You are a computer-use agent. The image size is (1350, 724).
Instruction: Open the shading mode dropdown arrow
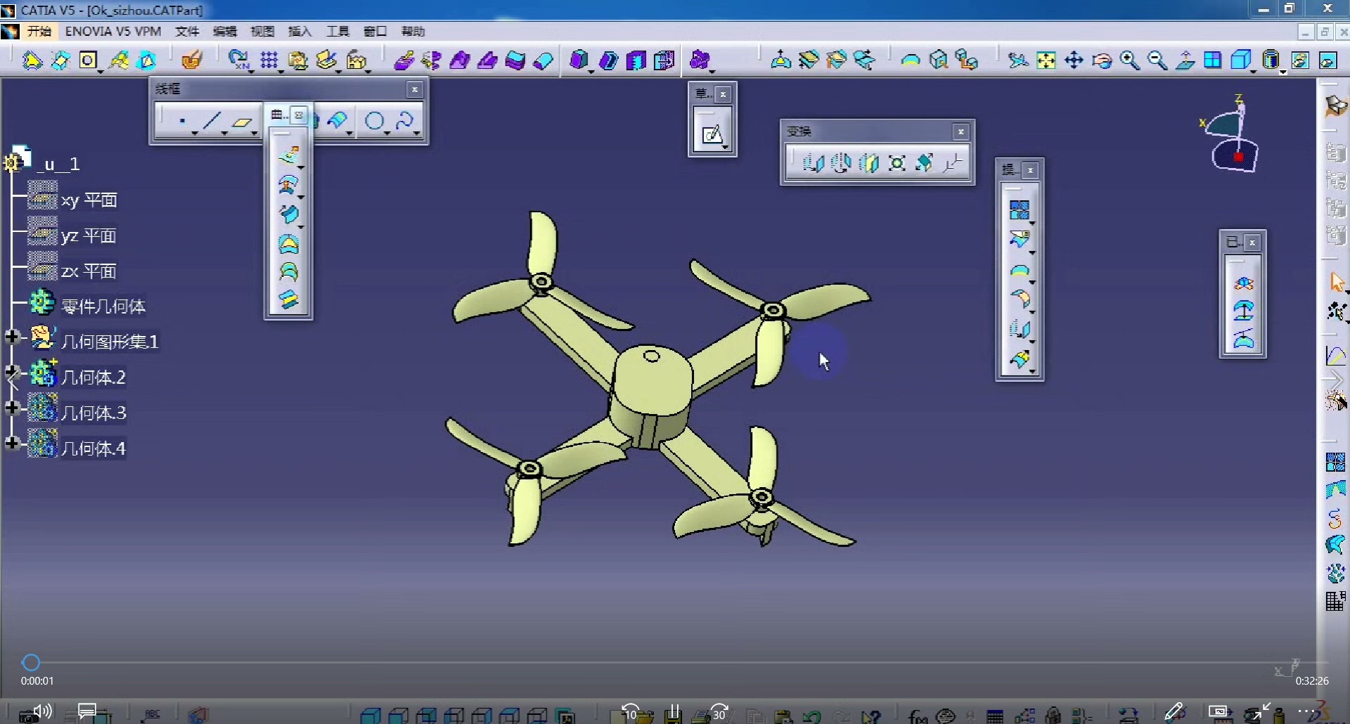point(1283,71)
